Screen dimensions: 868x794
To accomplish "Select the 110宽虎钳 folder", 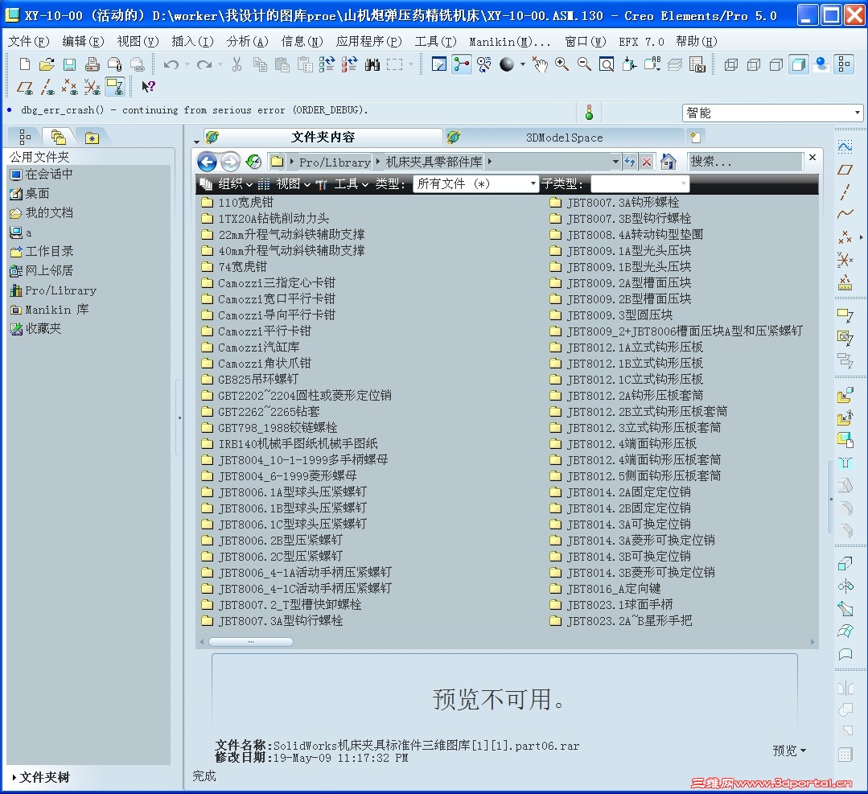I will coord(237,203).
